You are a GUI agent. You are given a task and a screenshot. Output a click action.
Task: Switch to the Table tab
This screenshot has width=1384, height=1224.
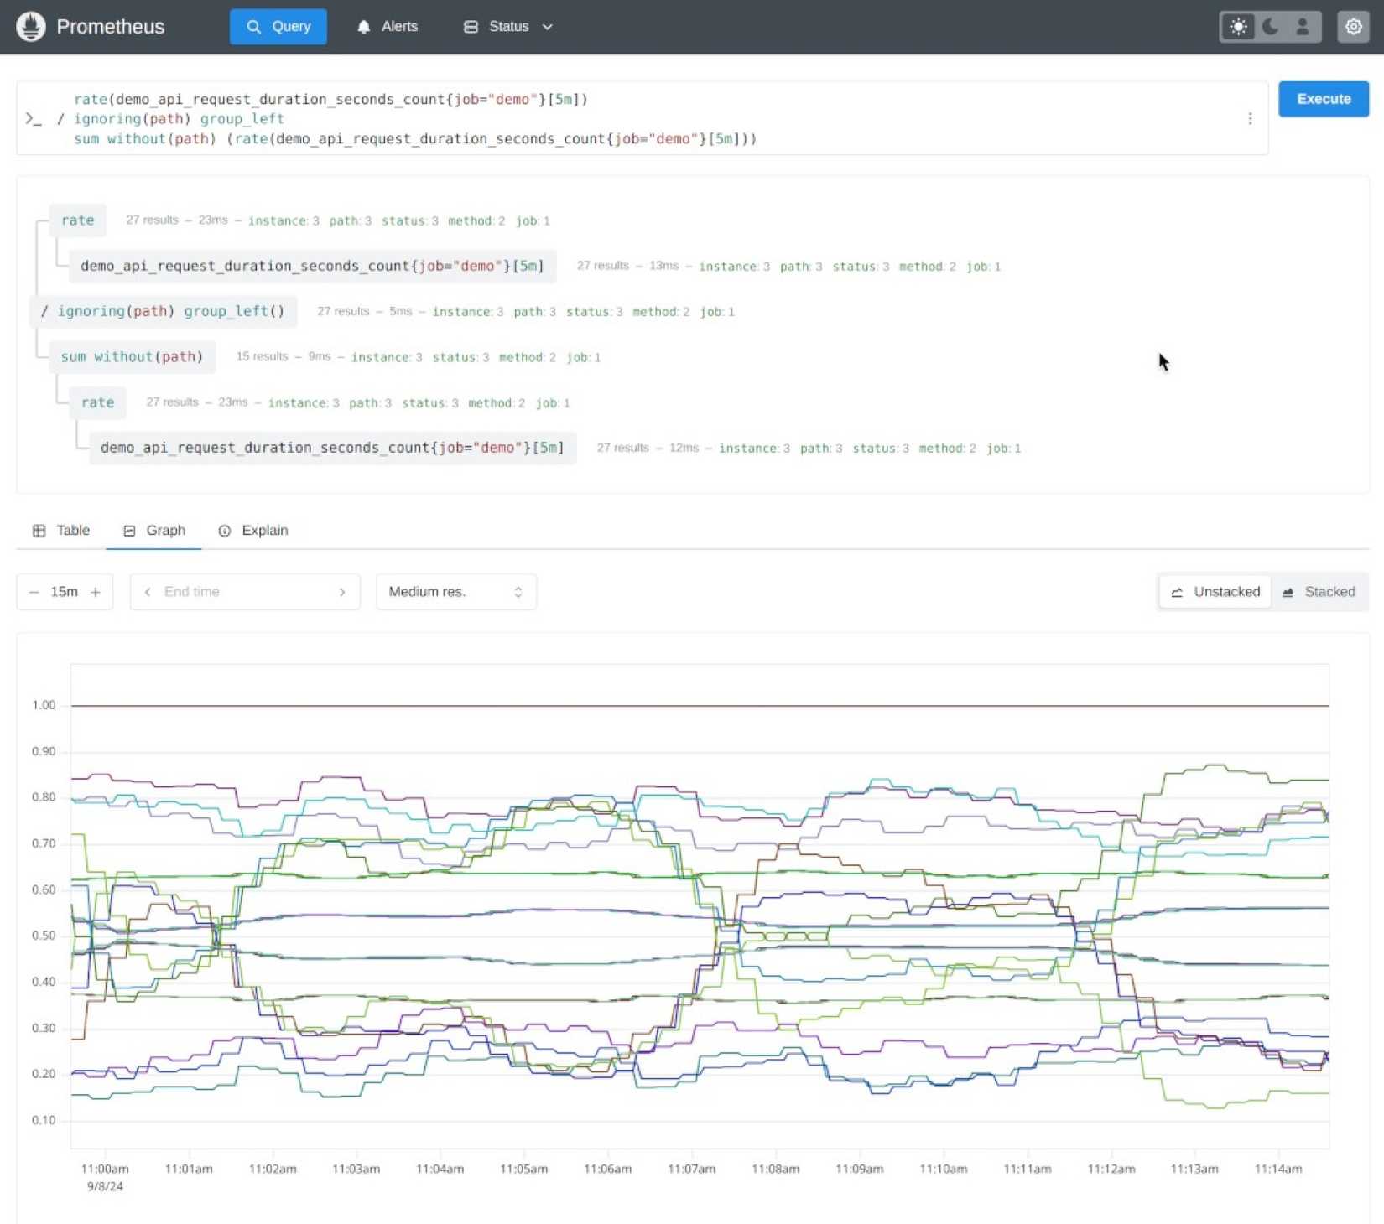tap(60, 530)
